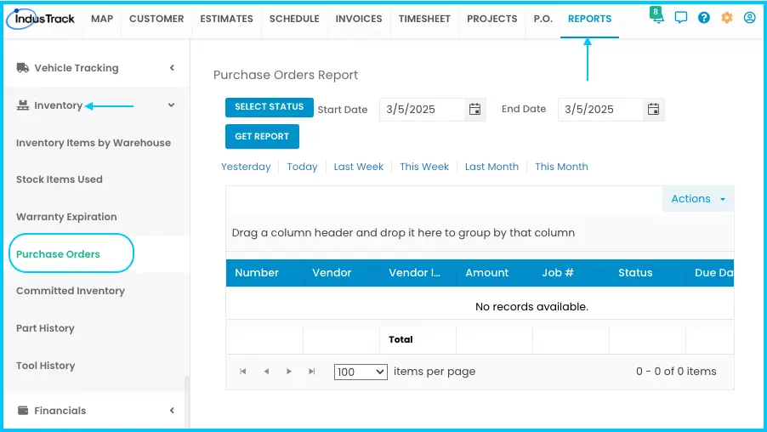Click the IndusTrack logo
Image resolution: width=767 pixels, height=432 pixels.
pyautogui.click(x=41, y=19)
